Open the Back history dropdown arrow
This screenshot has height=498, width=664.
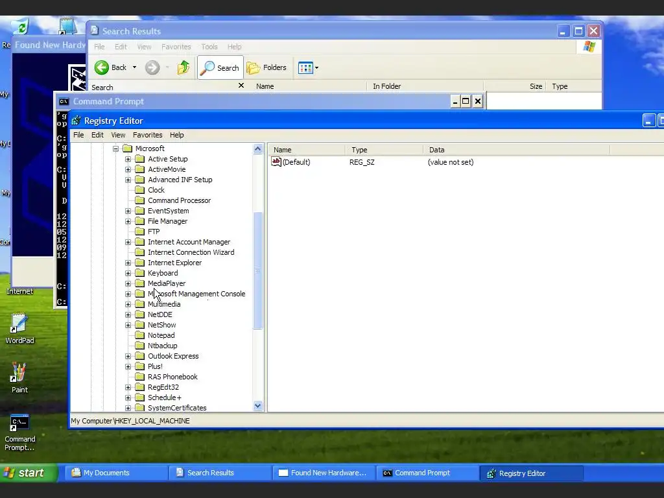(135, 67)
